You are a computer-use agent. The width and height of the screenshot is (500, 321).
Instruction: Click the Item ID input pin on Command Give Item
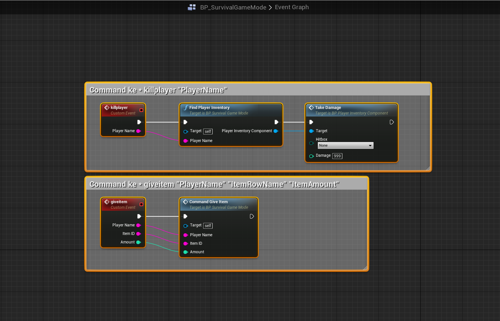tap(185, 244)
